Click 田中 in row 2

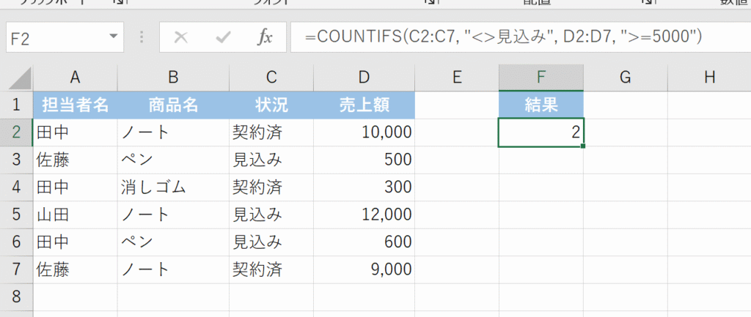pyautogui.click(x=75, y=133)
